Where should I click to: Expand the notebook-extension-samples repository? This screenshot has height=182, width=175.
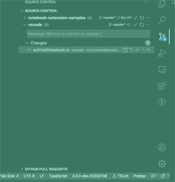point(25,18)
